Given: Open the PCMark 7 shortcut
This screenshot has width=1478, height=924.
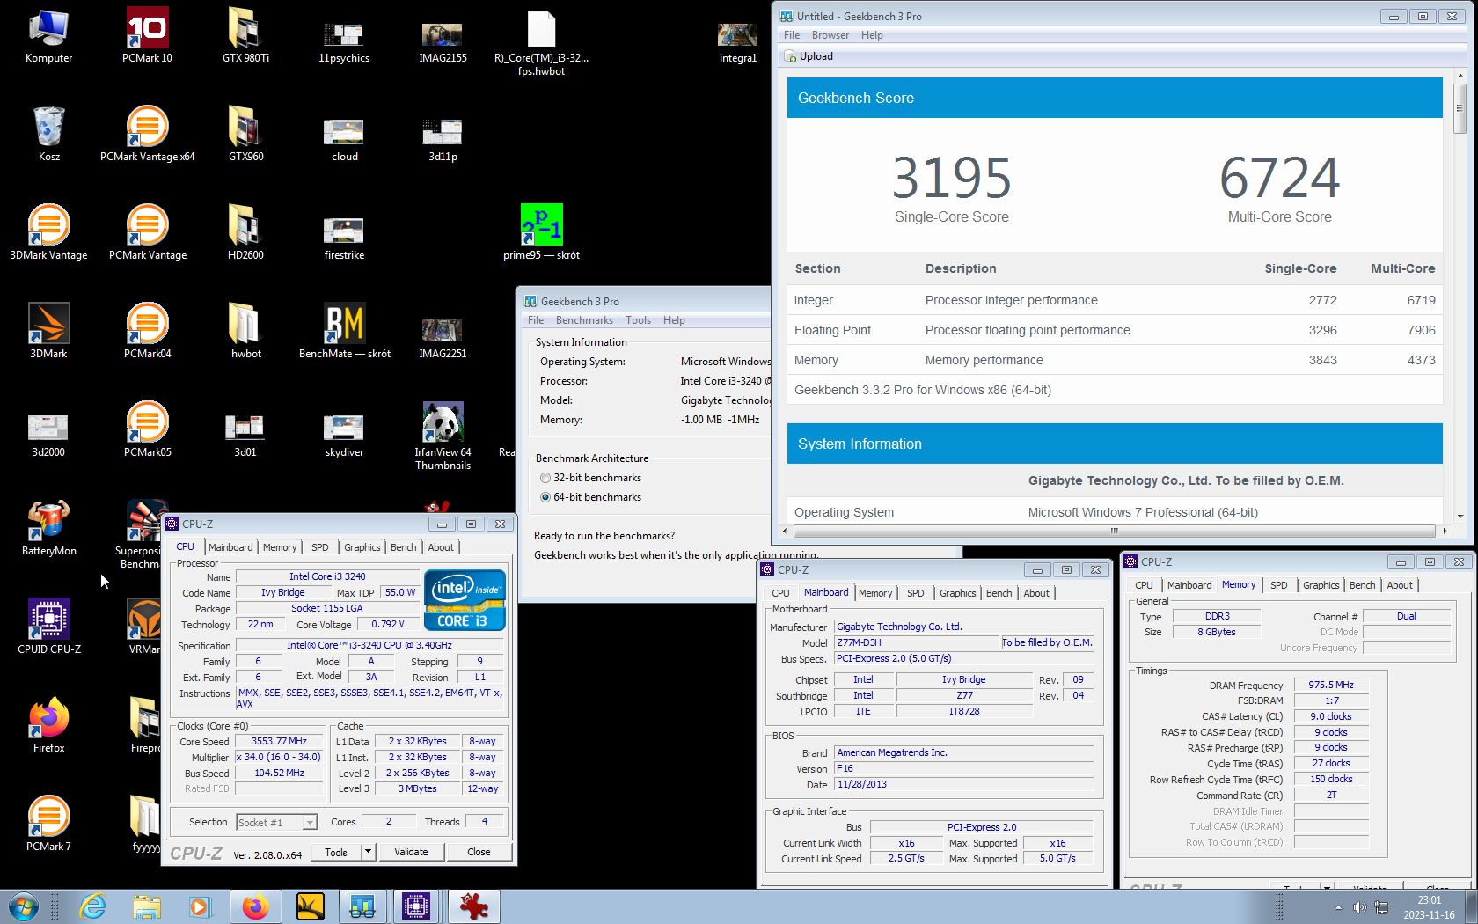Looking at the screenshot, I should pos(48,824).
